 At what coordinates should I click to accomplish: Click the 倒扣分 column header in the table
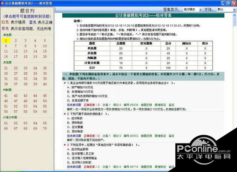(187, 43)
